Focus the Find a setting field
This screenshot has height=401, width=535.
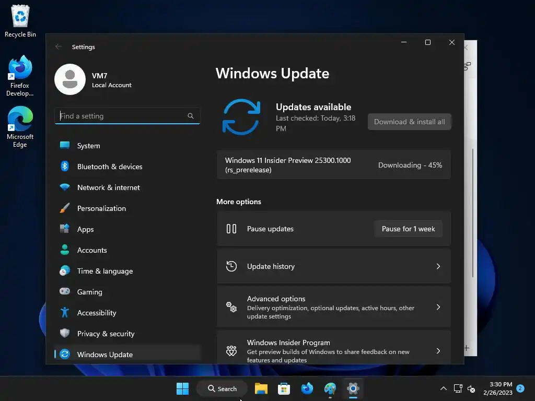[x=127, y=116]
